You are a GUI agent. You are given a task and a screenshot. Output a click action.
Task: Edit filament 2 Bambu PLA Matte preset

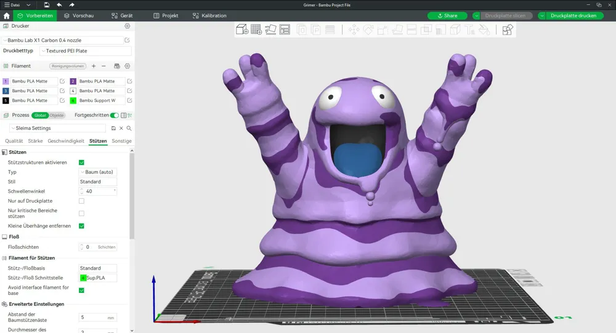[129, 81]
